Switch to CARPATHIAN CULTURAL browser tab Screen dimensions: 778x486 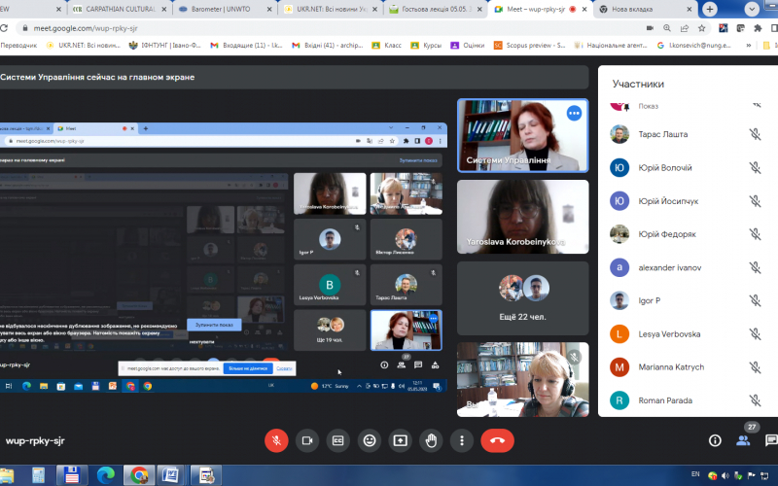coord(120,9)
